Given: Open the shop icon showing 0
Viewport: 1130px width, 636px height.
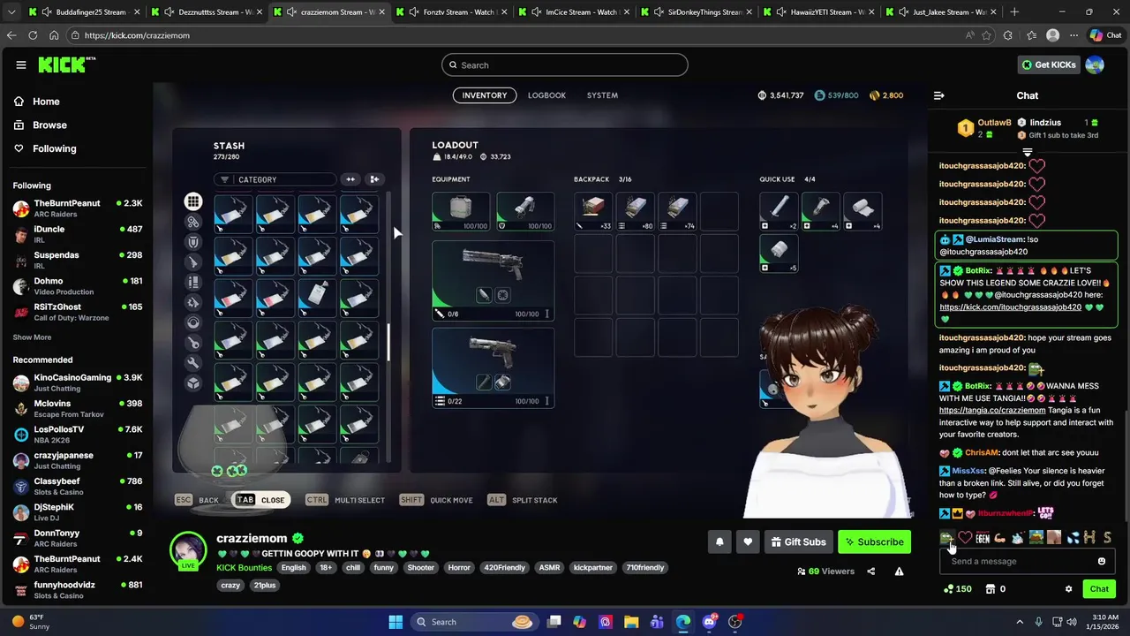Looking at the screenshot, I should click(996, 589).
